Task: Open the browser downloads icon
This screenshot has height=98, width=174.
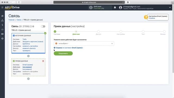Action: (128, 2)
